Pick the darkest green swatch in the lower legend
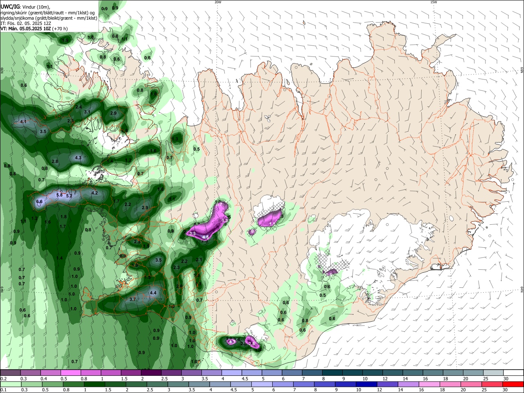 95,384
